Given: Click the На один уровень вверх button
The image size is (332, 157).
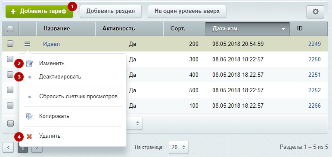Looking at the screenshot, I should [x=187, y=12].
